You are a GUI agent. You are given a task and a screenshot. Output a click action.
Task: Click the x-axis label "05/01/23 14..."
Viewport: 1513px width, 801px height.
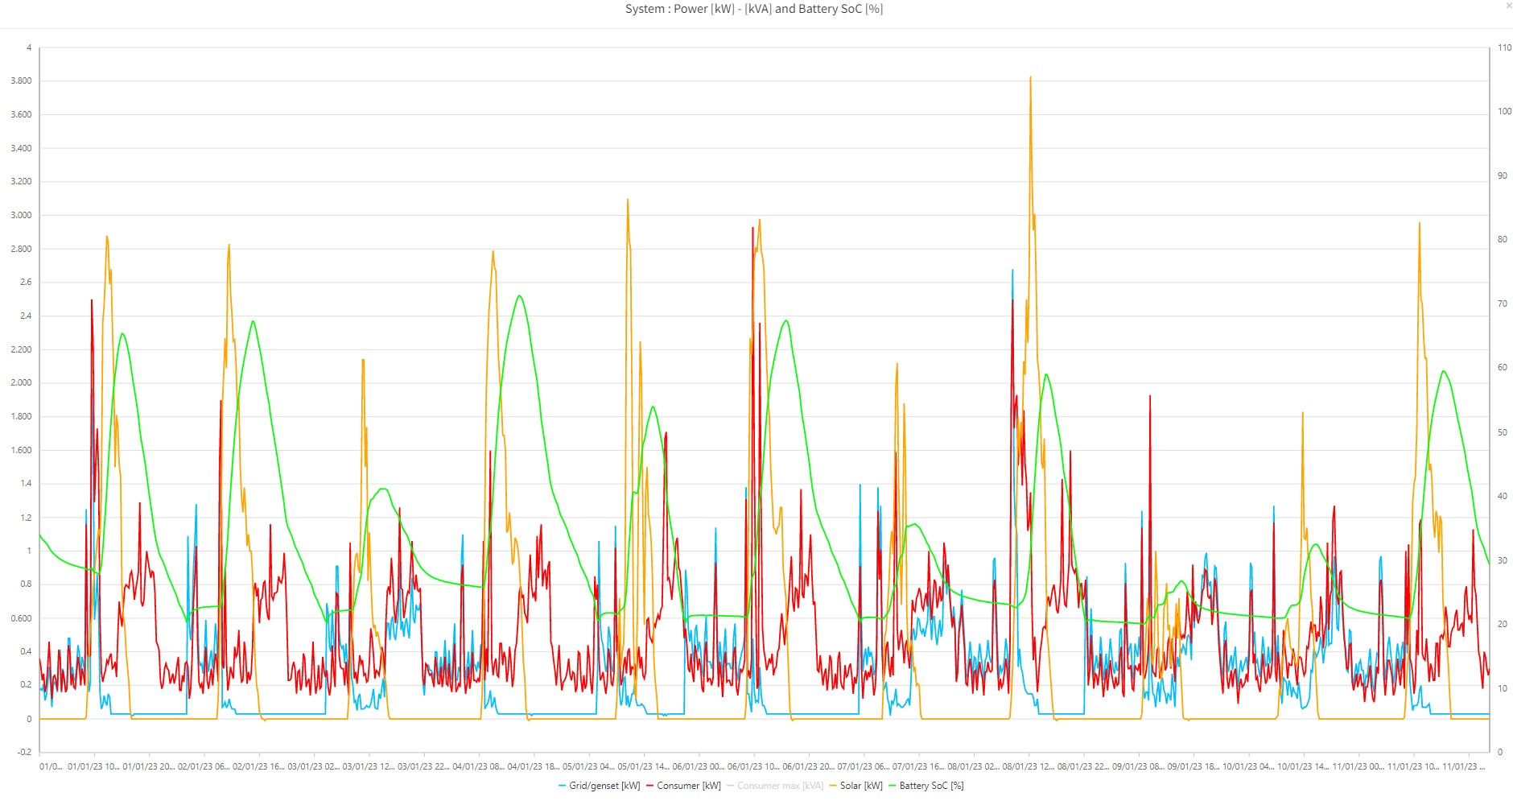point(644,766)
